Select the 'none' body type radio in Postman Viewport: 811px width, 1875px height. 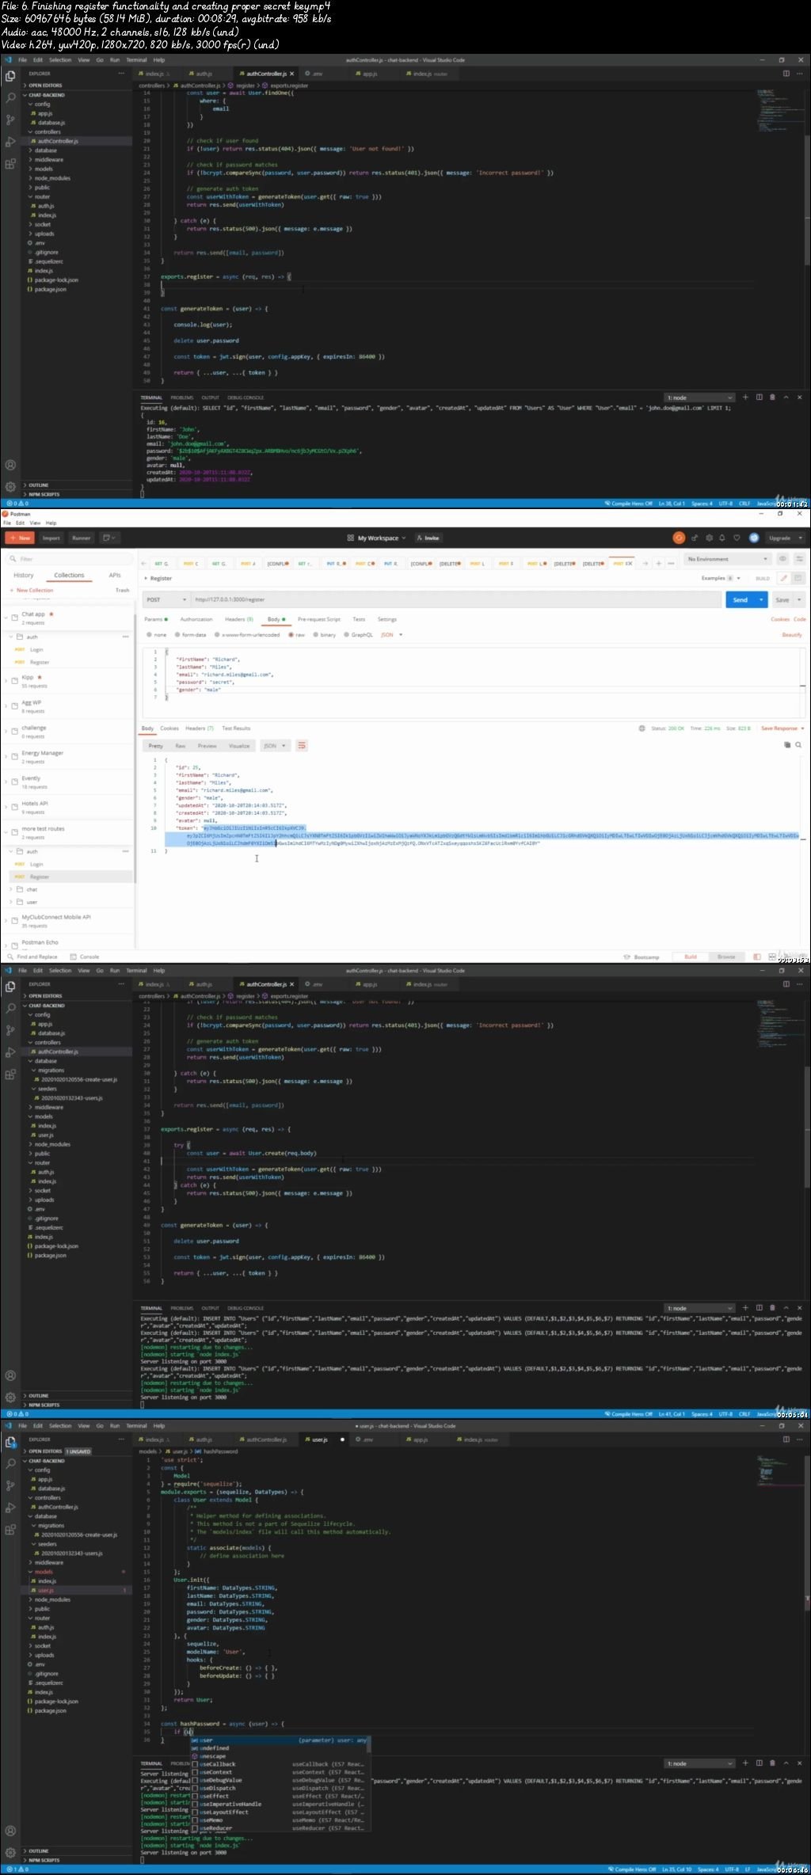pyautogui.click(x=149, y=635)
